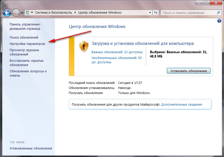This screenshot has width=224, height=157.
Task: Click the 'Только для Windows.' value
Action: point(134,93)
